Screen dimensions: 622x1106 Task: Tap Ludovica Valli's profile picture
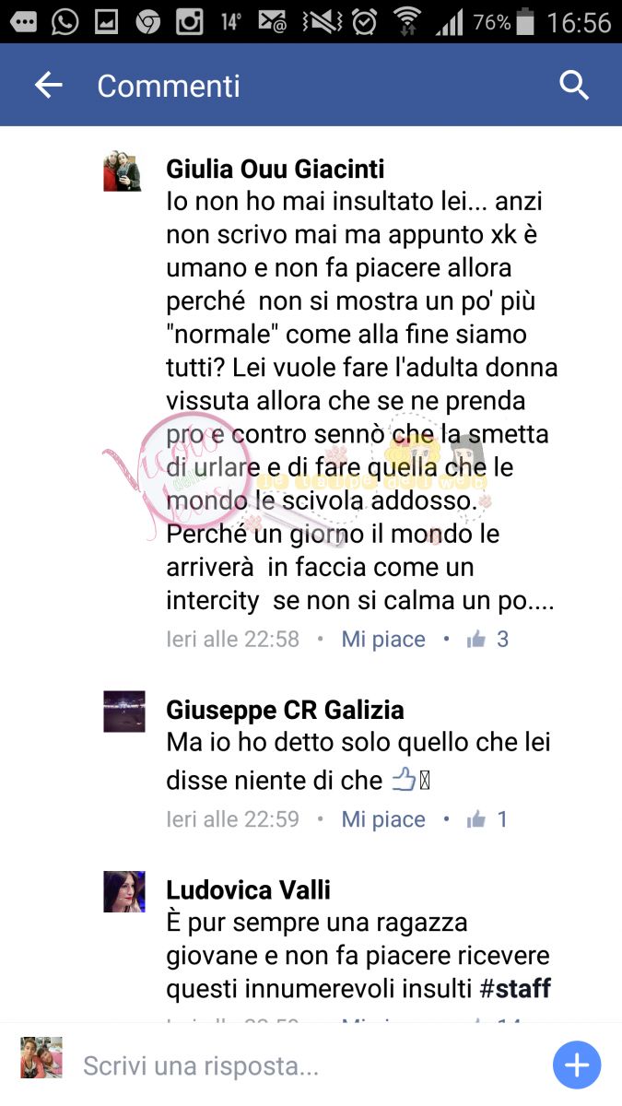click(x=123, y=890)
